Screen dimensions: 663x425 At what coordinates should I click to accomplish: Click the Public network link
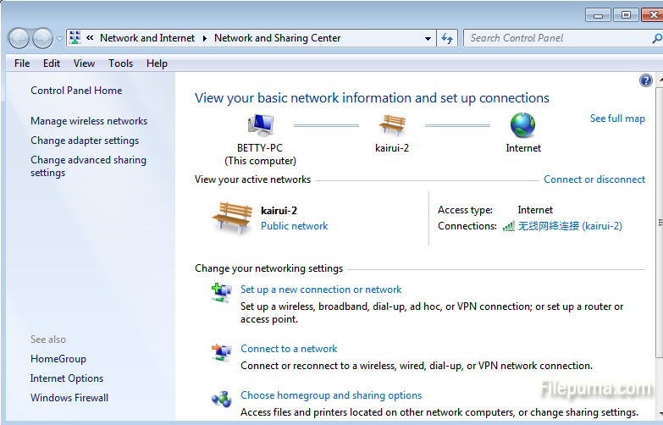coord(294,226)
